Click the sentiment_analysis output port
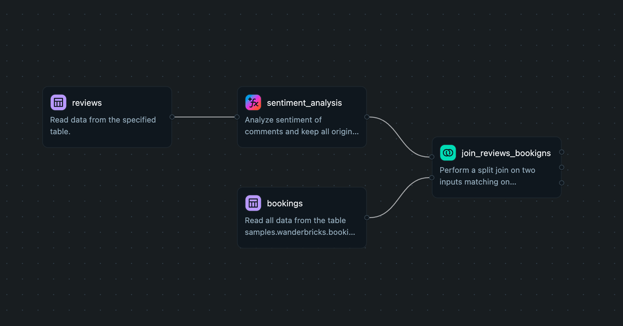This screenshot has width=623, height=326. [x=367, y=117]
